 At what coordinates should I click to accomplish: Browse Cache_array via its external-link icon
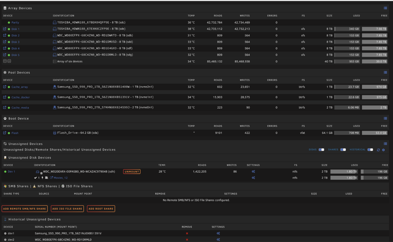[4, 87]
